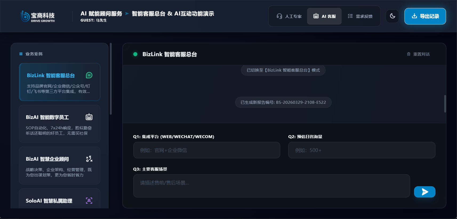The image size is (457, 219).
Task: Enable 人工专家 mode
Action: coord(288,16)
